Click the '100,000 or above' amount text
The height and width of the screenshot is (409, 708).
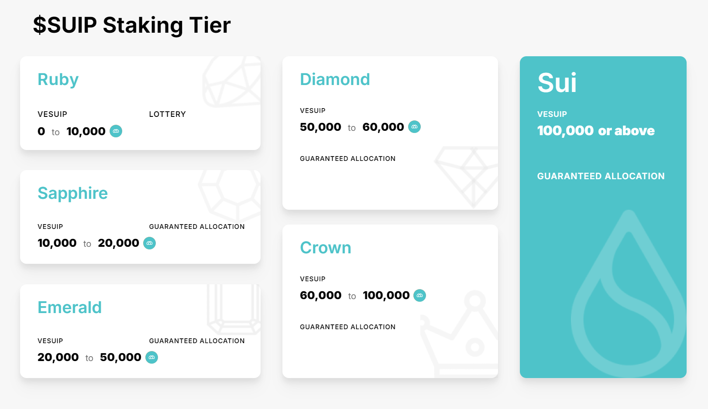coord(596,130)
